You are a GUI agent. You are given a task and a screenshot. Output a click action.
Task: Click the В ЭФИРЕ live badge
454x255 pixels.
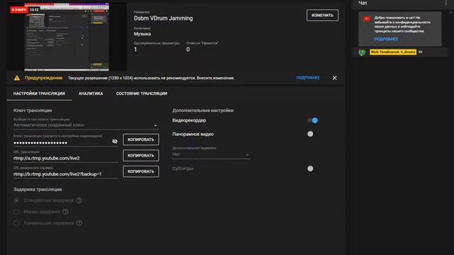pyautogui.click(x=19, y=10)
